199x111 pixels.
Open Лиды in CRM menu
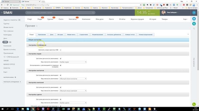click(40, 19)
